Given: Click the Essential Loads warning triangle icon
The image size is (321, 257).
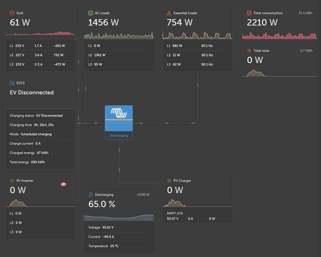Looking at the screenshot, I should tap(169, 13).
